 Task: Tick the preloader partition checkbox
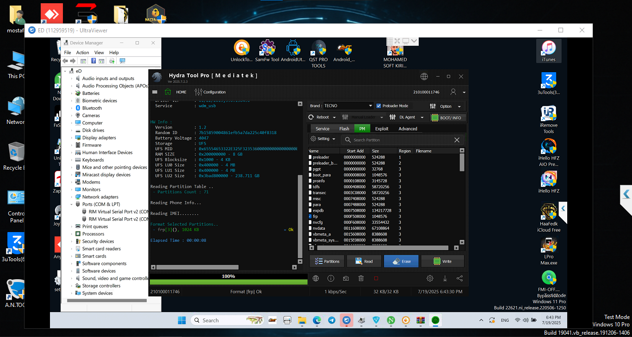[x=310, y=157]
